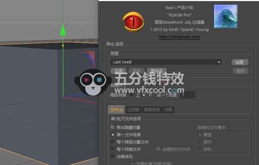This screenshot has width=259, height=165.
Task: Select the 提示 file operation radio
Action: point(199,142)
